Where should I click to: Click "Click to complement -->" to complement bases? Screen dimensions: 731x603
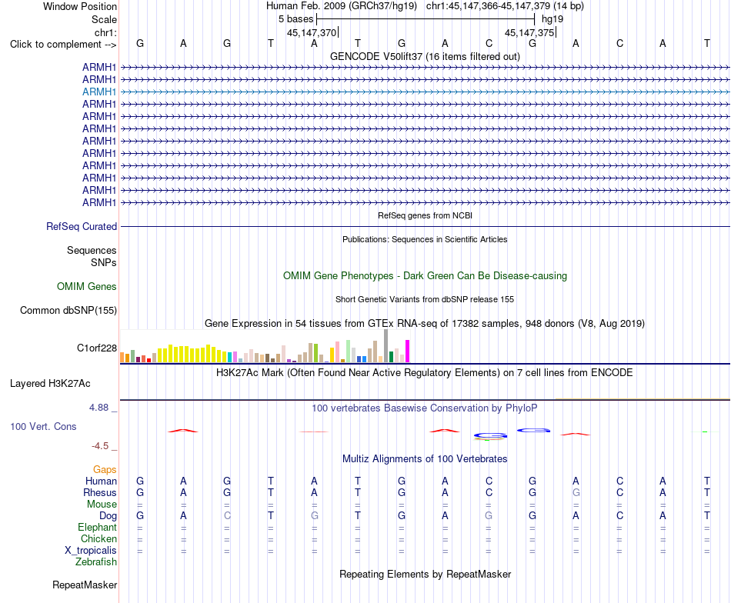[x=63, y=45]
